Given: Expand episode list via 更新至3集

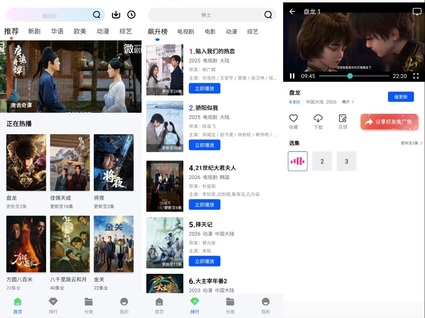Looking at the screenshot, I should pos(411,143).
